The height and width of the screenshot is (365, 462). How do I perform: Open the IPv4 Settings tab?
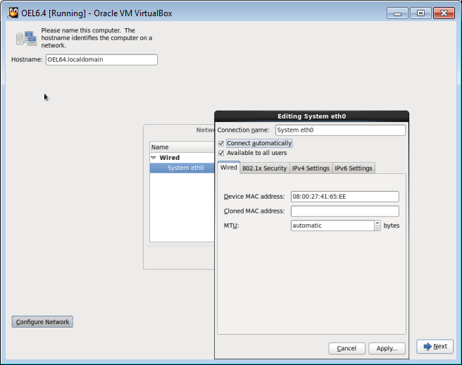click(311, 168)
